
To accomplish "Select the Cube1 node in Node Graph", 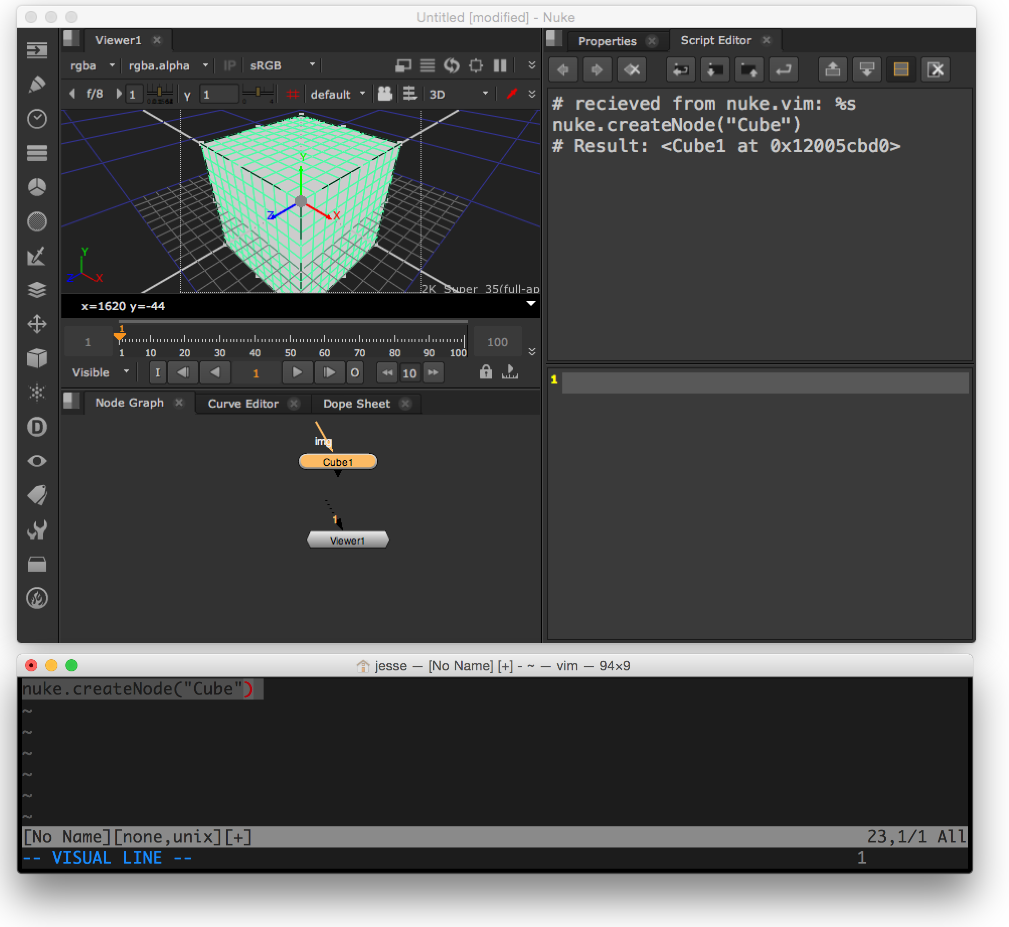I will click(338, 461).
